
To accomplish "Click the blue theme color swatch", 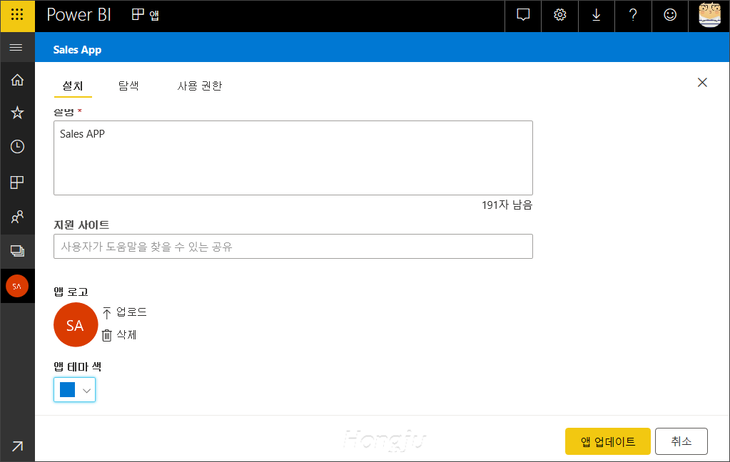I will click(68, 390).
